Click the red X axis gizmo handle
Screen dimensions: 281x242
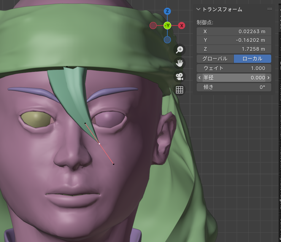click(182, 26)
